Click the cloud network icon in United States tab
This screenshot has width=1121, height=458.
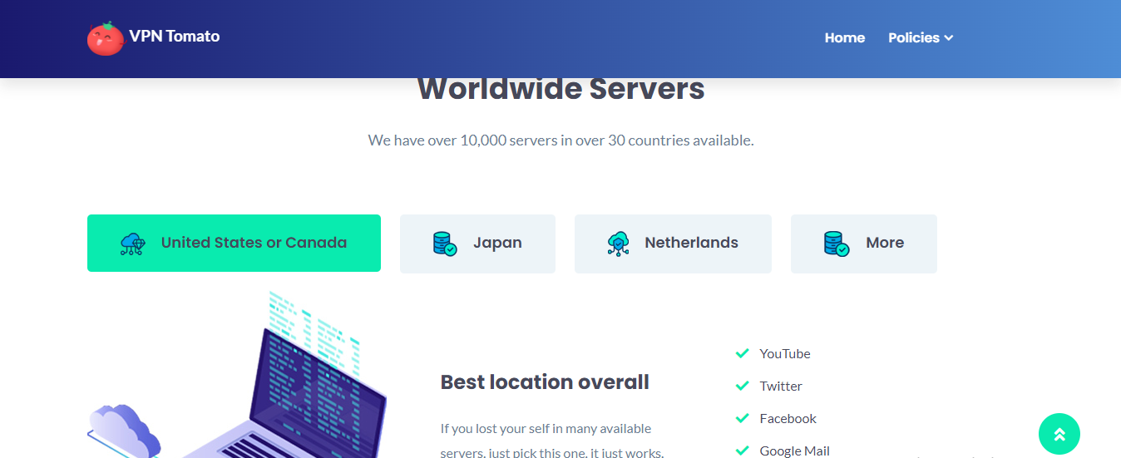click(x=132, y=244)
